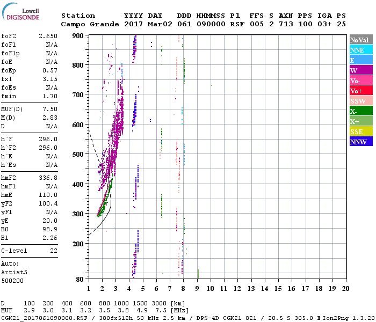376x322 pixels.
Task: Click the RSF program value
Action: pos(237,24)
